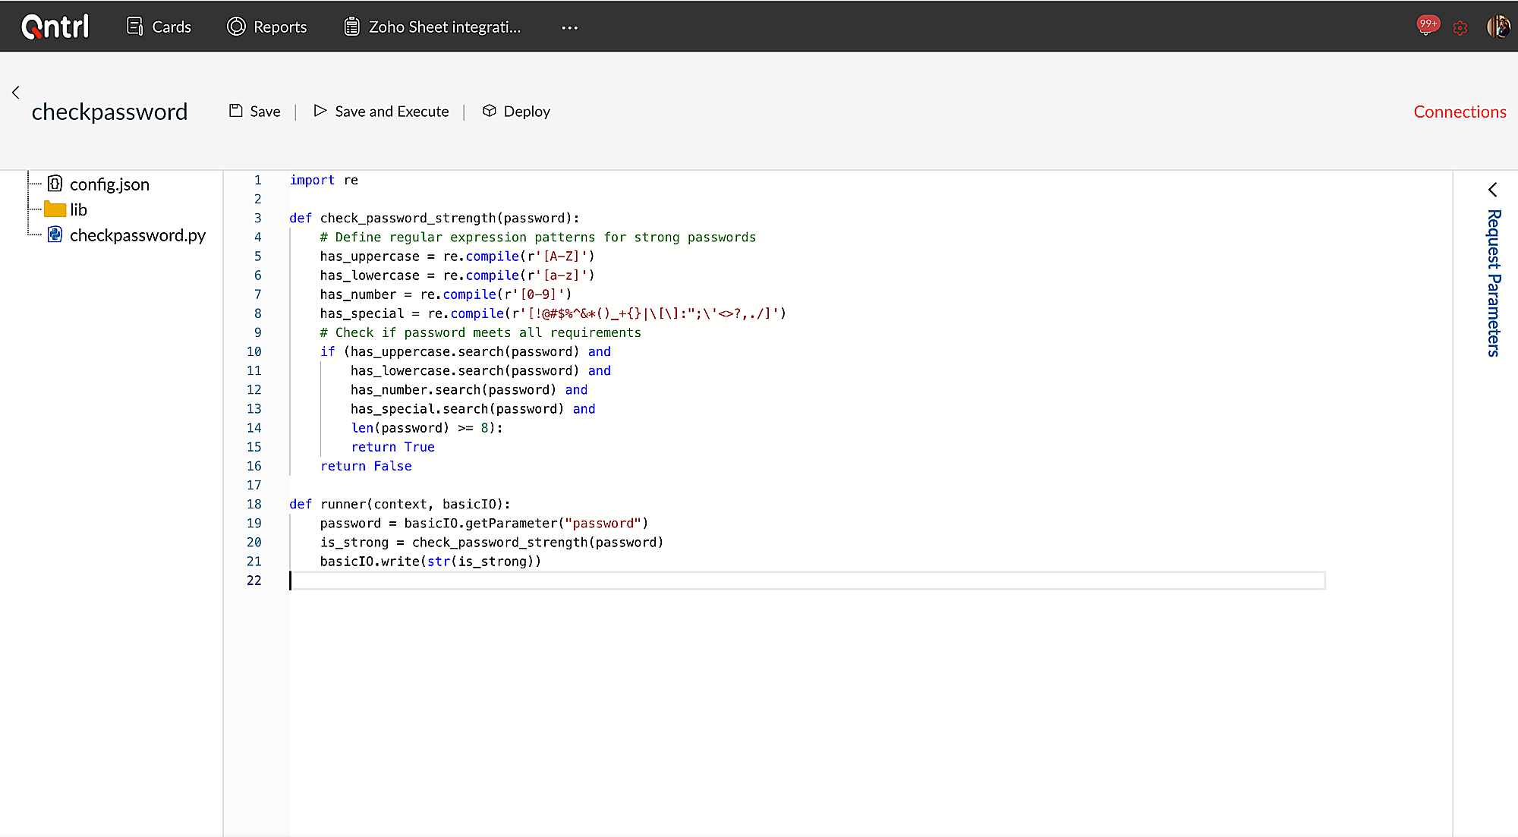Click 'def check_password_strength(password):' line

(434, 218)
